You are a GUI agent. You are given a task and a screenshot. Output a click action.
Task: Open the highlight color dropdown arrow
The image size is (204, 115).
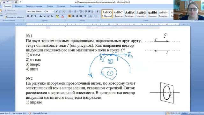click(60, 16)
